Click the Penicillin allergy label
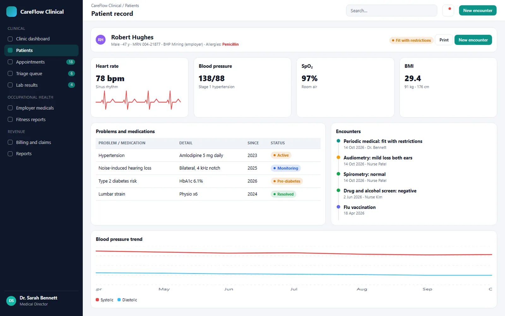Image resolution: width=505 pixels, height=316 pixels. pyautogui.click(x=230, y=44)
